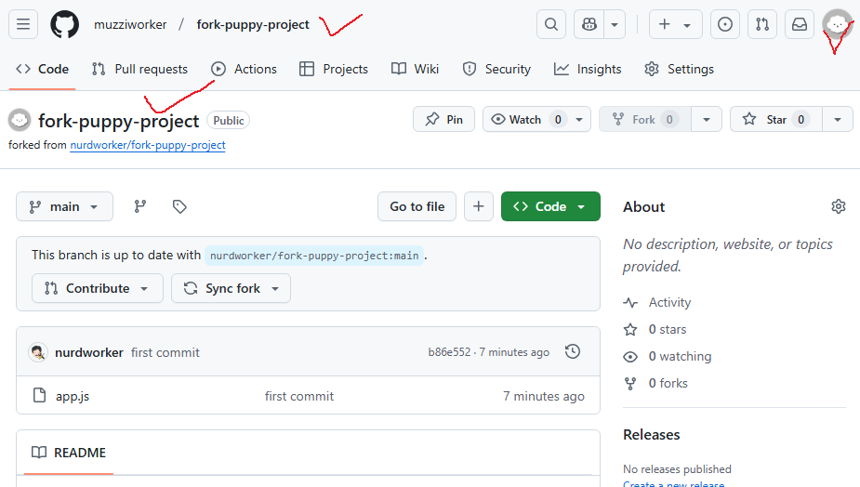Click the Public visibility badge
Viewport: 860px width, 487px height.
(x=228, y=120)
